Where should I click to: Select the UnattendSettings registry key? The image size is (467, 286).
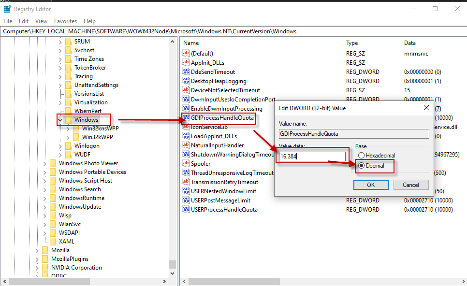click(96, 85)
